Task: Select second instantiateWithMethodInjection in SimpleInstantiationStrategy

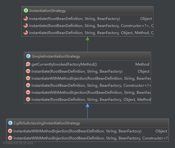Action: click(91, 93)
